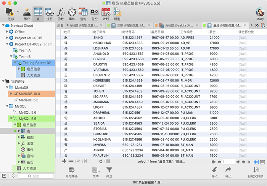Viewport: 267px width, 186px height.
Task: Click Begin Transaction (开始事务)
Action: (x=72, y=172)
